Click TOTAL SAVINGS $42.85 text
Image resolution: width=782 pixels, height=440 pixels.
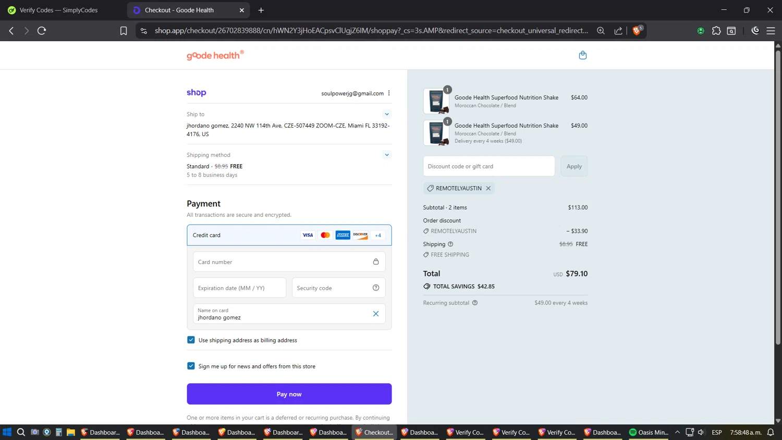(463, 286)
